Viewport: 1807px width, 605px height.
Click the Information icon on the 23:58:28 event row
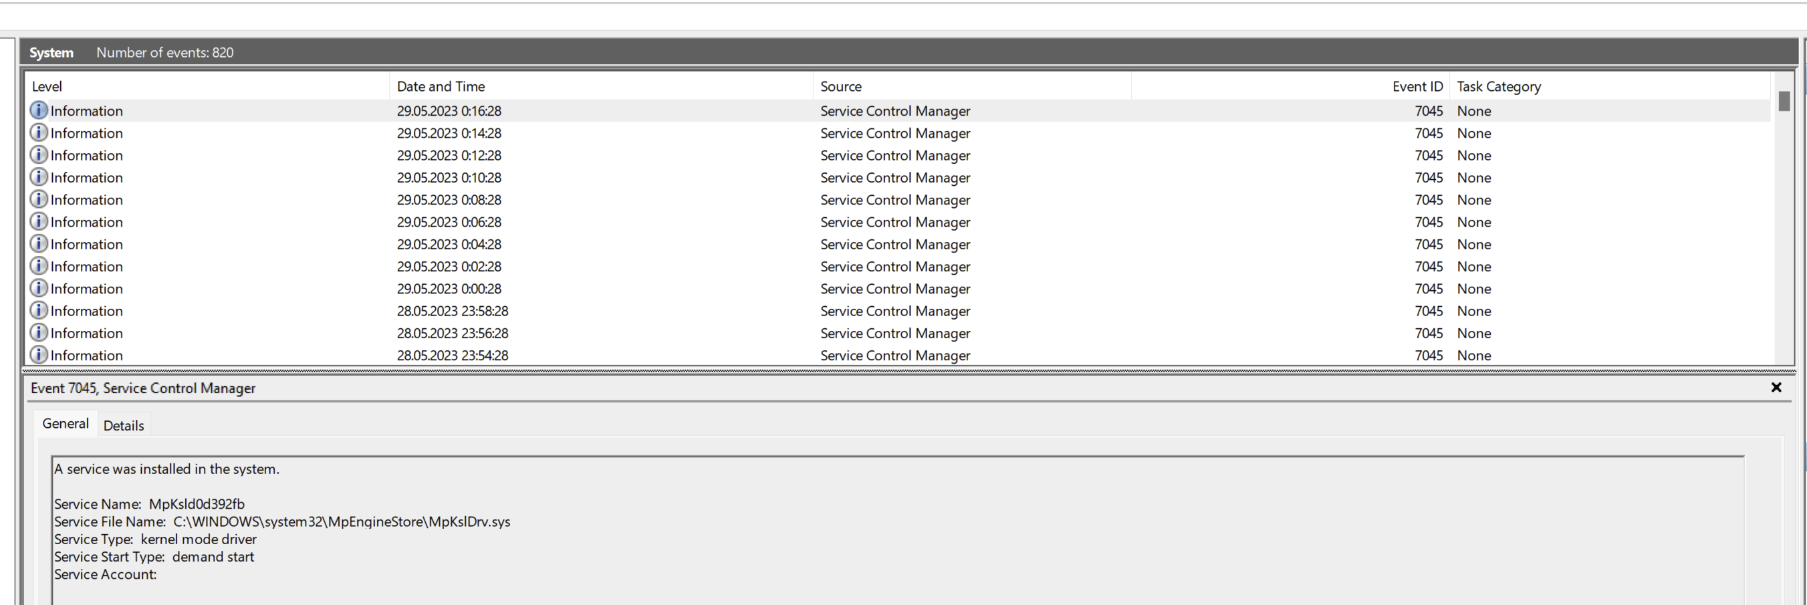point(39,310)
